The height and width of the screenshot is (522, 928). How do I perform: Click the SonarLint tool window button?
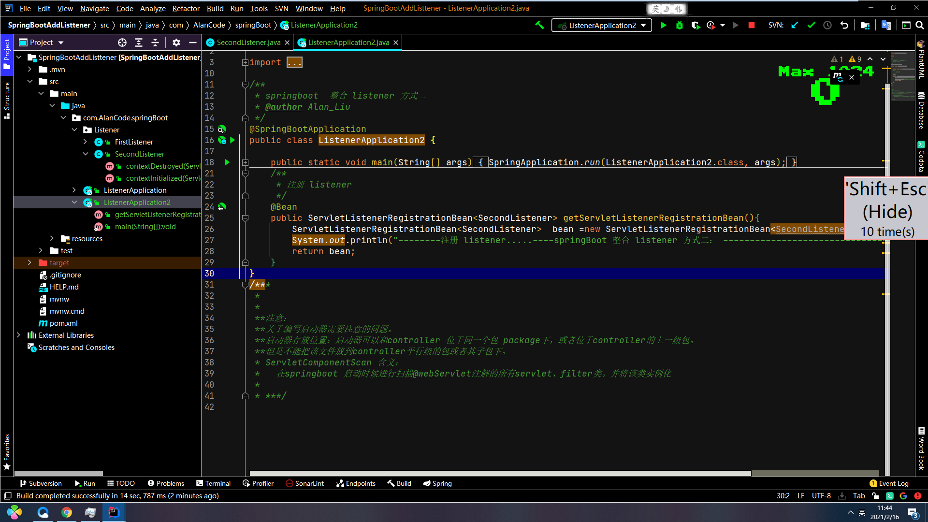(x=304, y=483)
